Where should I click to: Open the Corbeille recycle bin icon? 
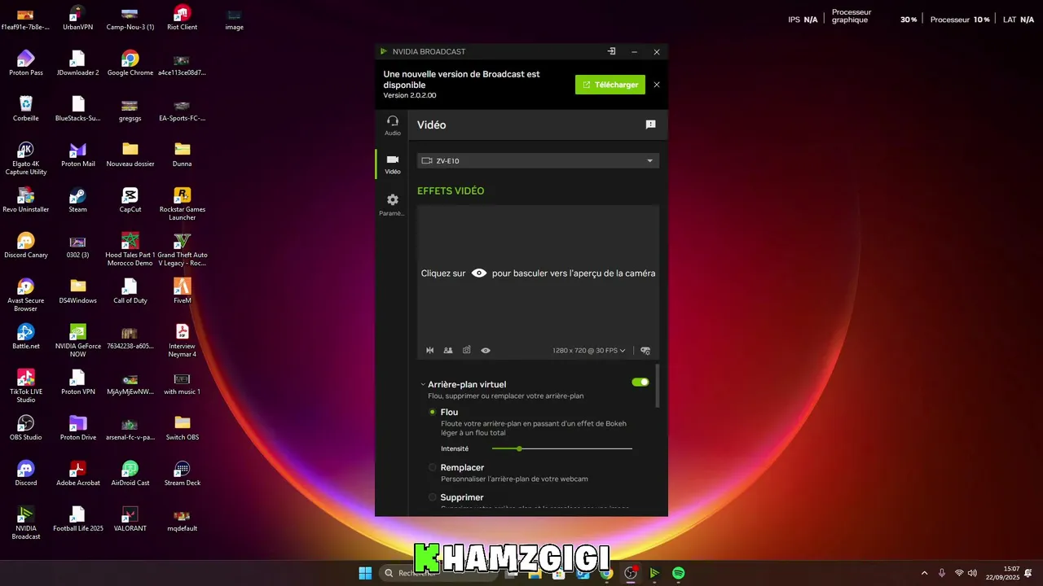coord(26,109)
